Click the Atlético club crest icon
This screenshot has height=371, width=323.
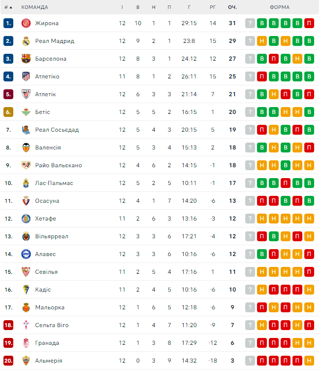point(26,76)
